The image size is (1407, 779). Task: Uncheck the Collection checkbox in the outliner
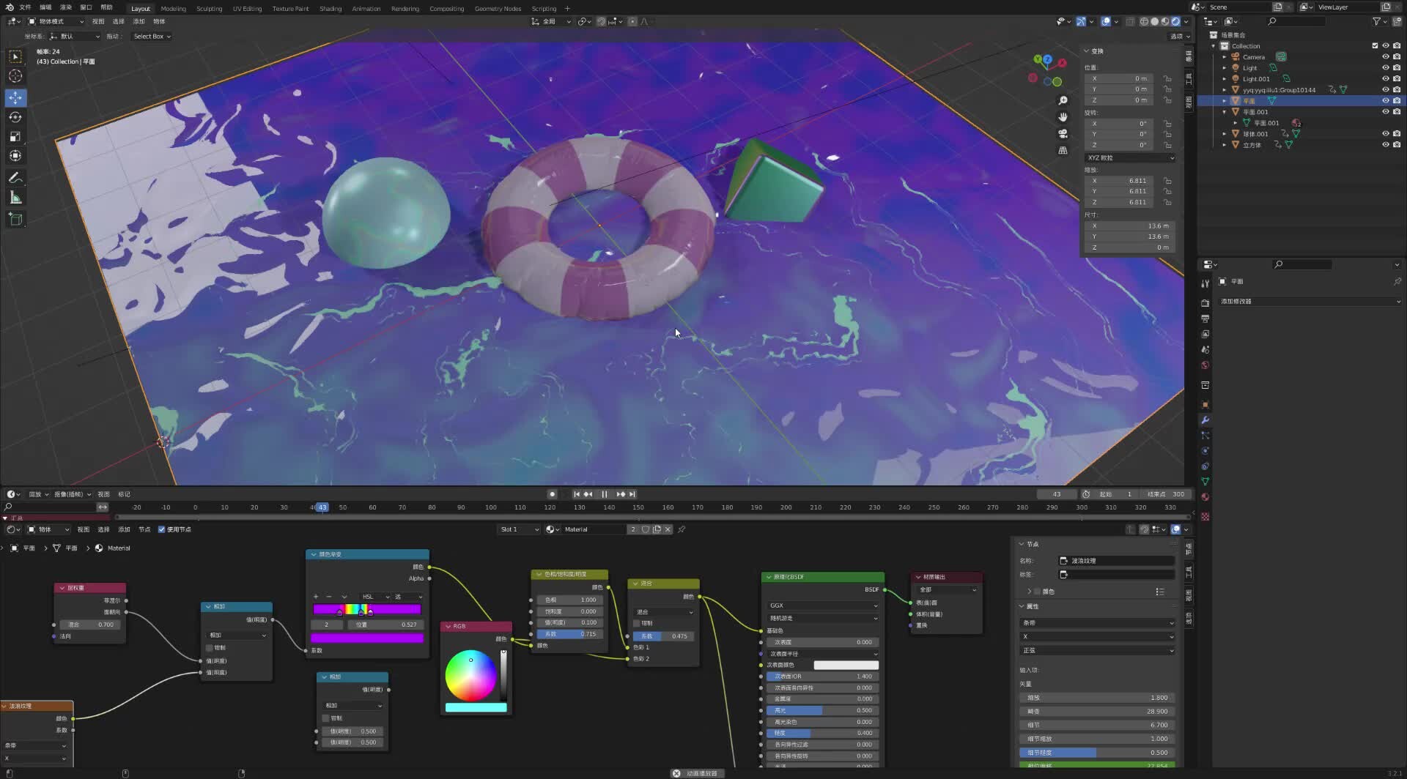pos(1375,45)
